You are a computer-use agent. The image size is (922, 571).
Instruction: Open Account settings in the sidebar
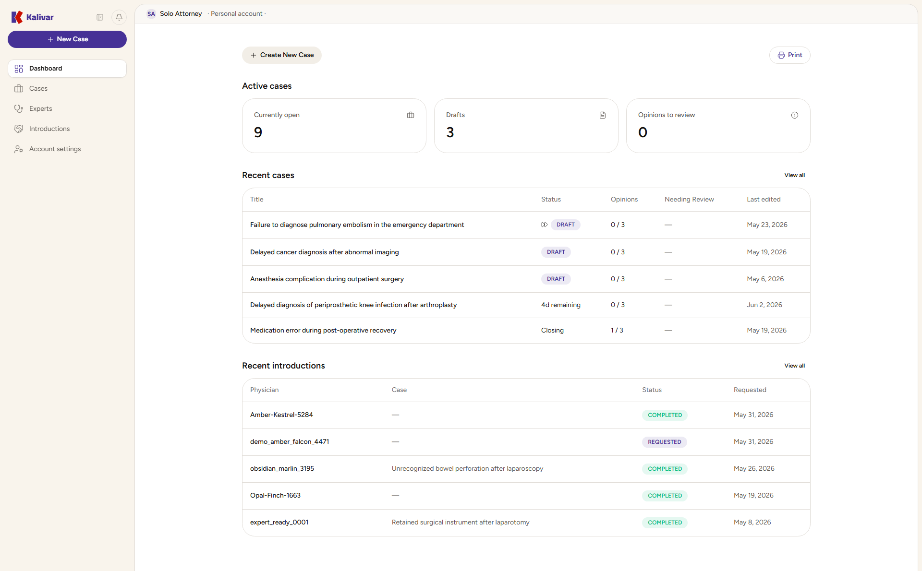67,149
